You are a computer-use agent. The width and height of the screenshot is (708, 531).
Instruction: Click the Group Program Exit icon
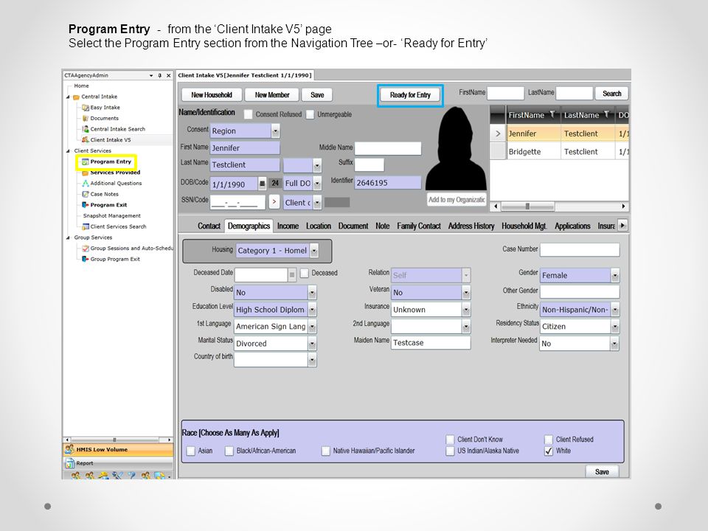click(86, 259)
